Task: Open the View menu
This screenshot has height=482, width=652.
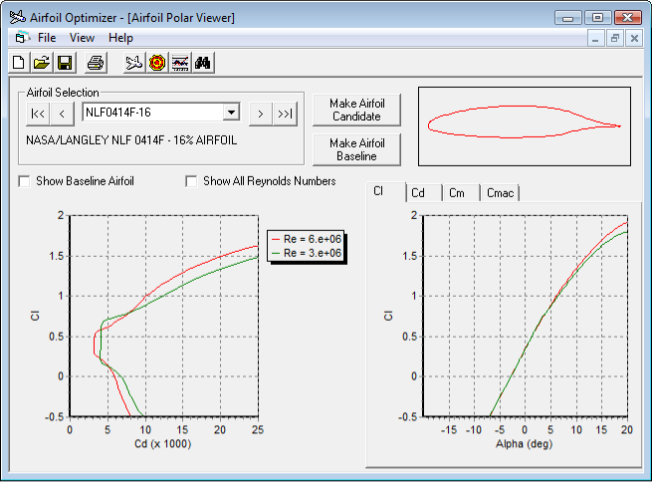Action: tap(82, 38)
